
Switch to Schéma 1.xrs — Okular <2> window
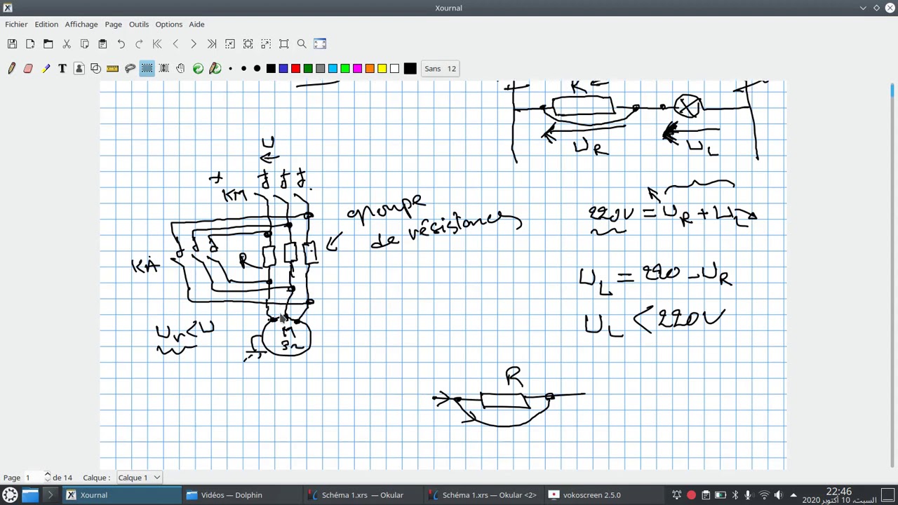pyautogui.click(x=483, y=495)
